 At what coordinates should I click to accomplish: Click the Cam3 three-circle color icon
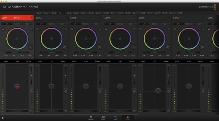click(99, 47)
